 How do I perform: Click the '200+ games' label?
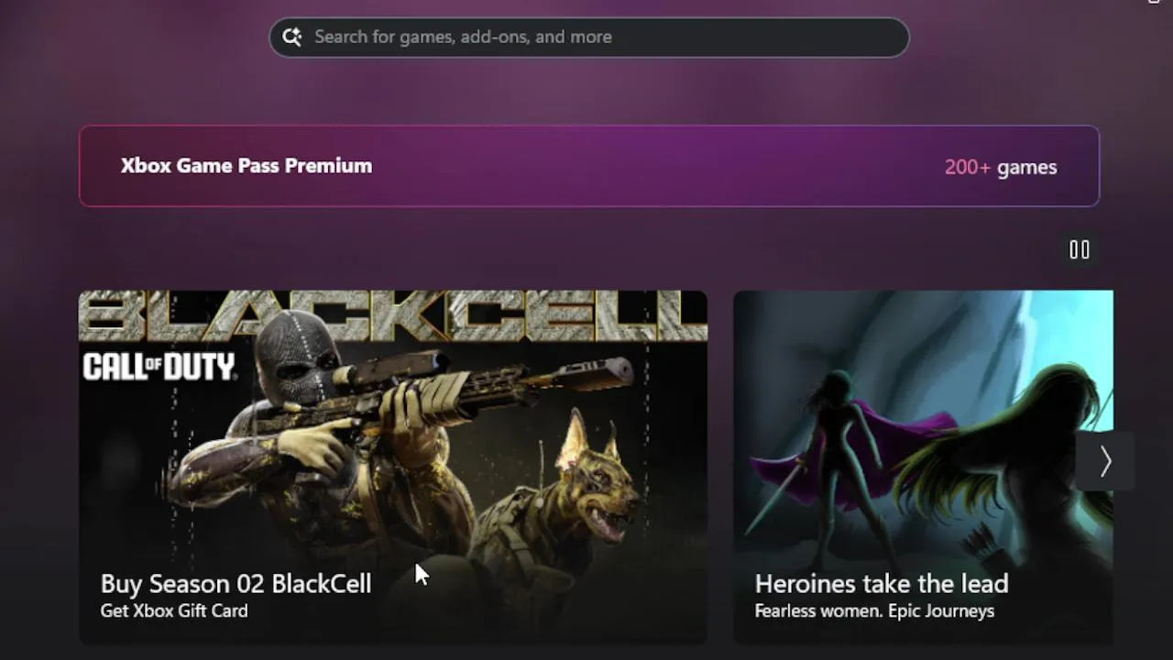click(1001, 167)
